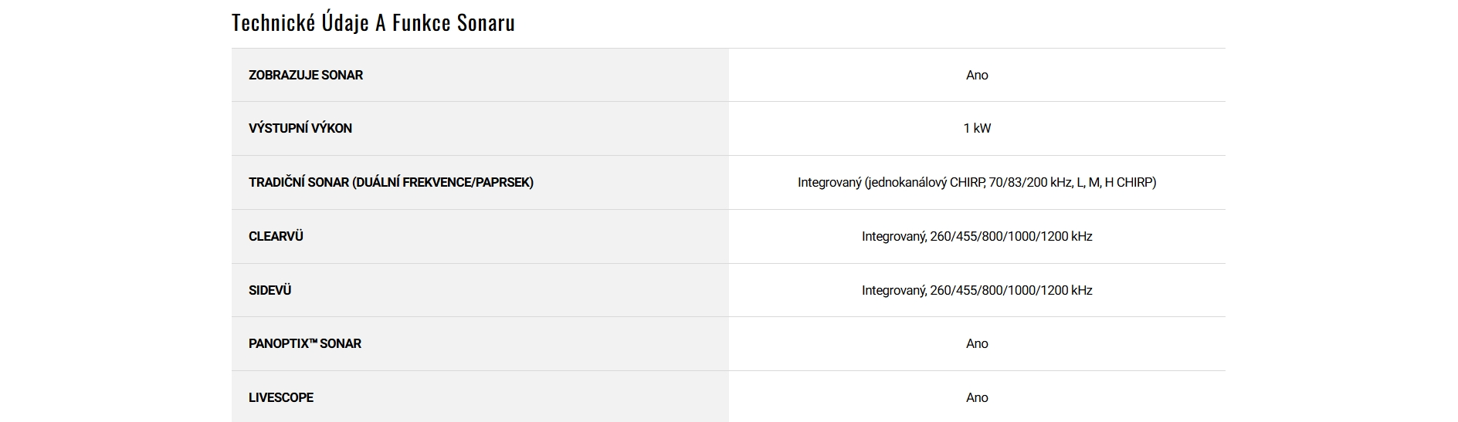The width and height of the screenshot is (1458, 422).
Task: Click the ClearVü frequency value
Action: click(x=977, y=236)
